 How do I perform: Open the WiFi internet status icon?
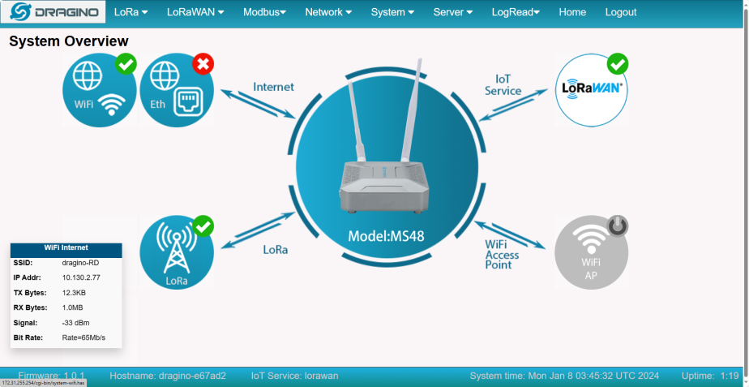[x=100, y=90]
